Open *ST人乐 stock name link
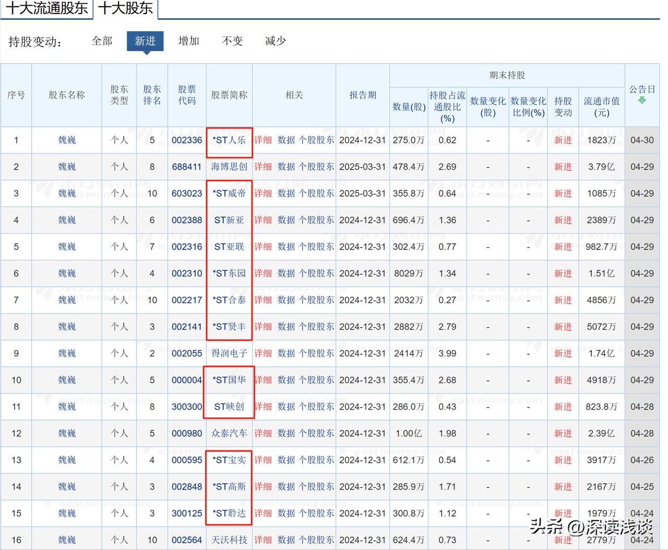The height and width of the screenshot is (550, 668). click(229, 140)
